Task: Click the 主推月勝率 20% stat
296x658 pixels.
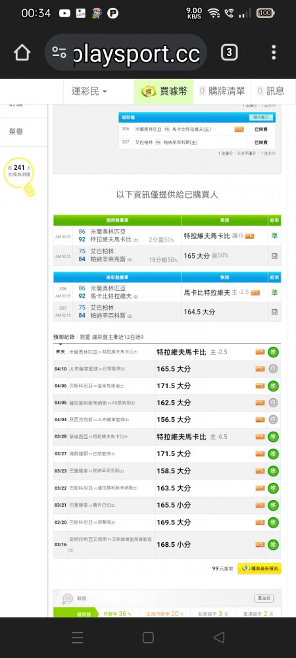Action: (x=164, y=613)
